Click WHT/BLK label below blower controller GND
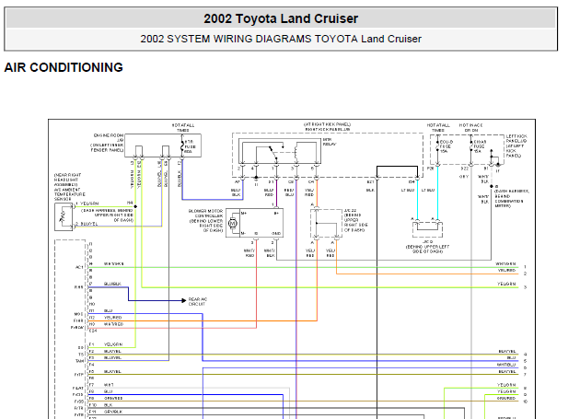 coord(269,253)
